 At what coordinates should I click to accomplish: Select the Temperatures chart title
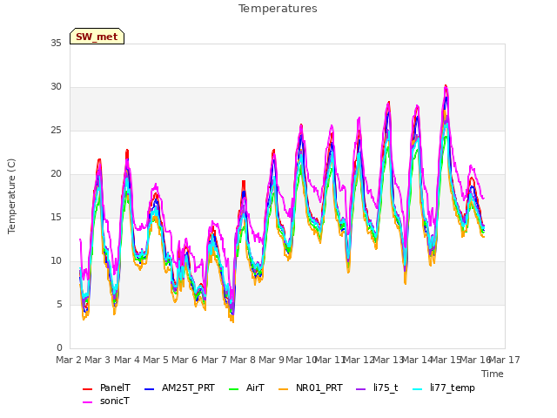tap(278, 9)
